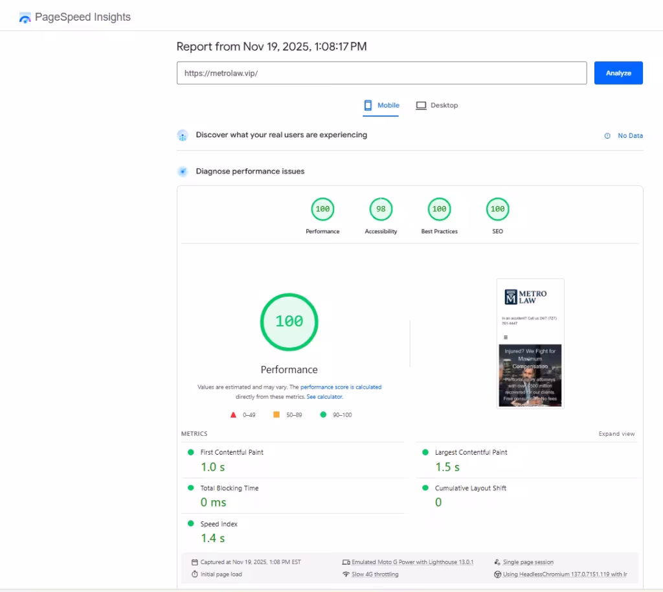Click the Single page session label
The image size is (663, 592).
(x=528, y=562)
